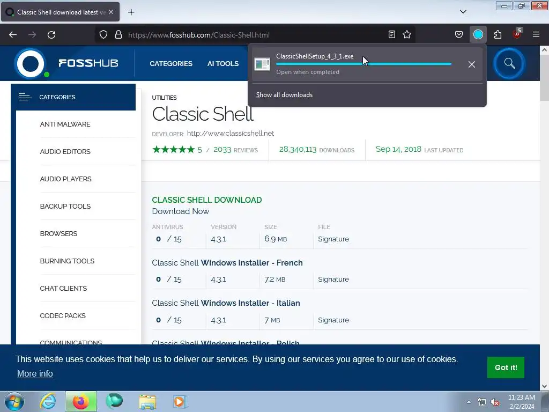Click the downloads progress toolbar icon
This screenshot has height=412, width=549.
pos(478,35)
